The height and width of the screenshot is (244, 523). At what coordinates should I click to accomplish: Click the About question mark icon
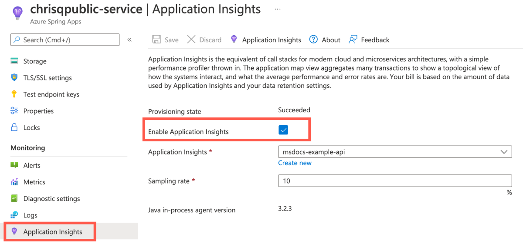point(313,40)
